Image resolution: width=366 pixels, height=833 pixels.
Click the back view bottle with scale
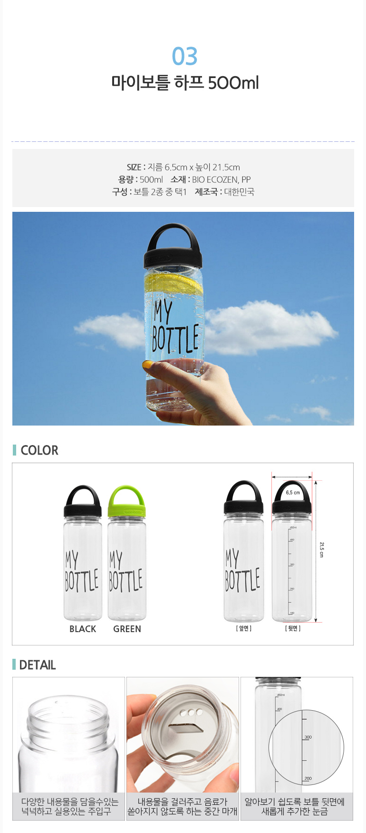coord(292,551)
